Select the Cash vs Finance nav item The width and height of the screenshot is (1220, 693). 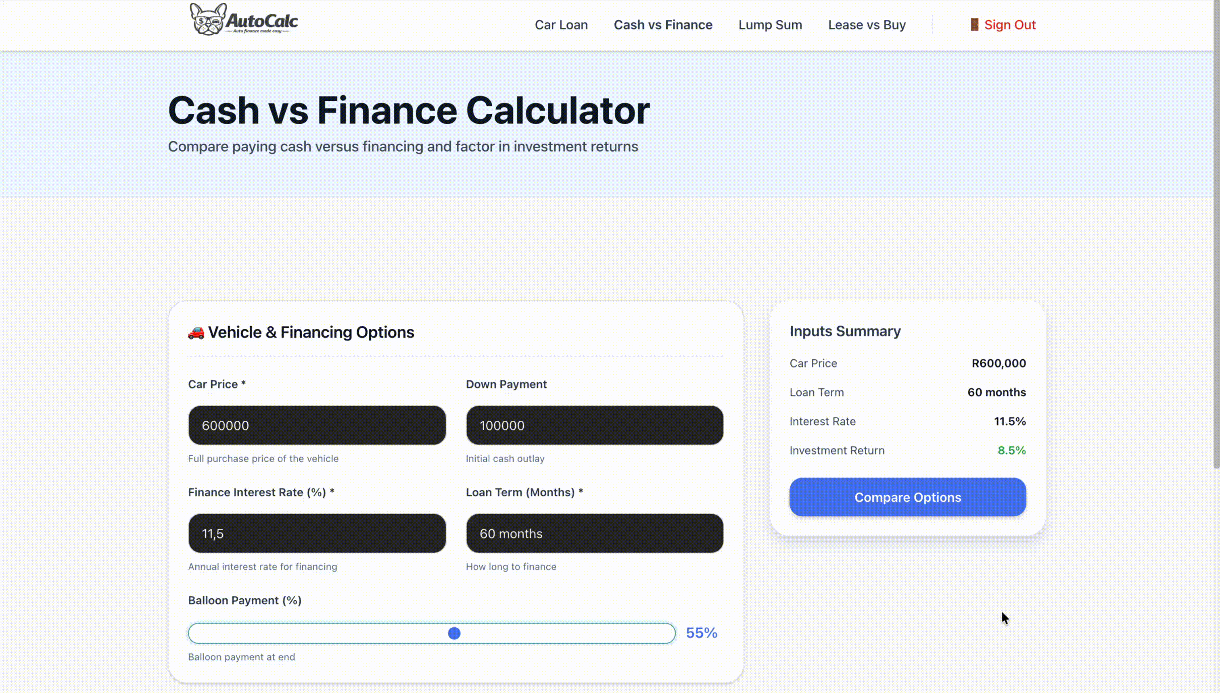(x=663, y=25)
